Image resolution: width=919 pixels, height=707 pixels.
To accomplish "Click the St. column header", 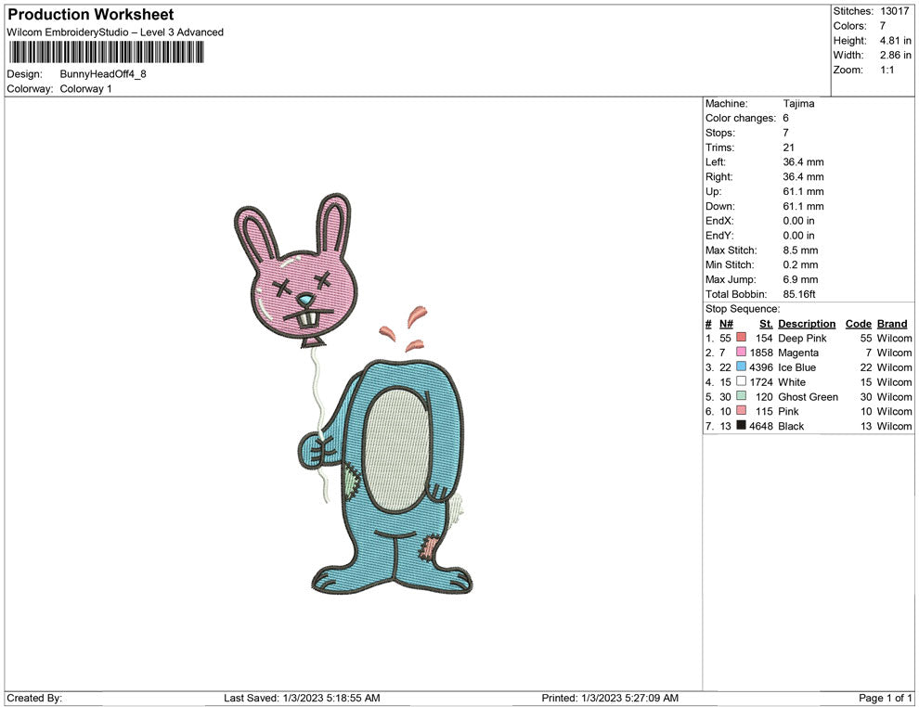I will pyautogui.click(x=766, y=324).
